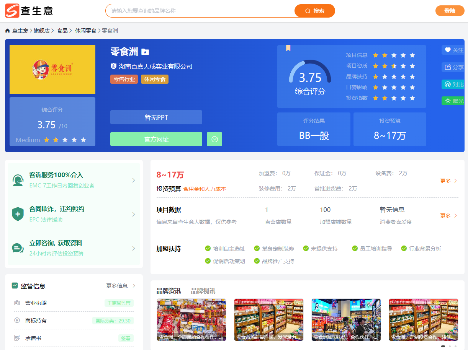Click the 零食洲 brand logo image
The height and width of the screenshot is (350, 468).
[x=52, y=70]
